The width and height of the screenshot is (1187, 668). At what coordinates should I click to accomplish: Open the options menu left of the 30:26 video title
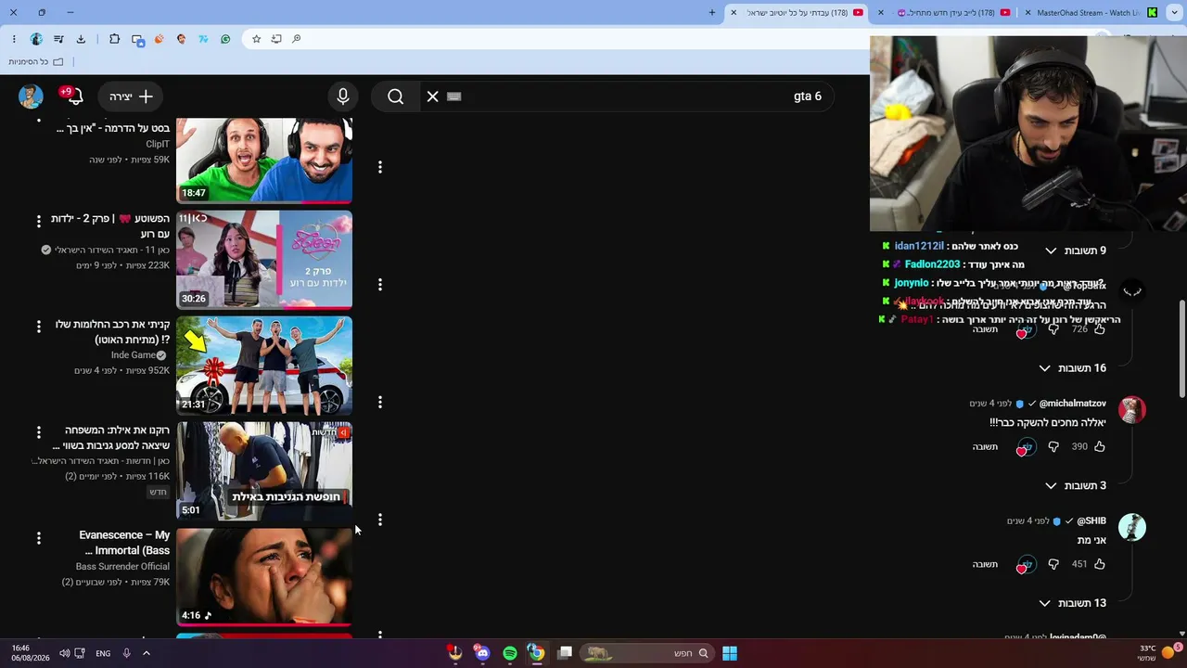click(39, 222)
